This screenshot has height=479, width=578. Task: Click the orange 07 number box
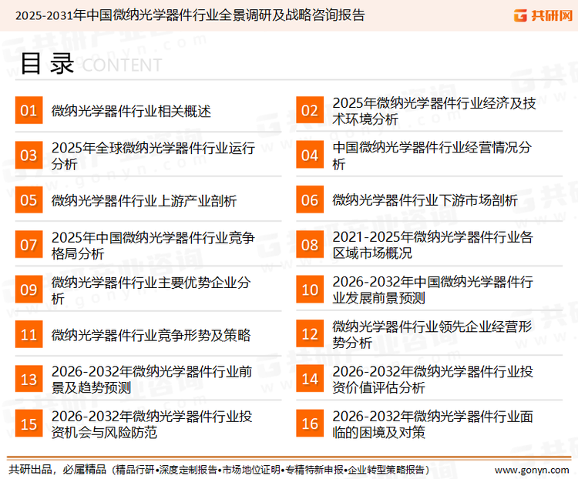pos(29,245)
